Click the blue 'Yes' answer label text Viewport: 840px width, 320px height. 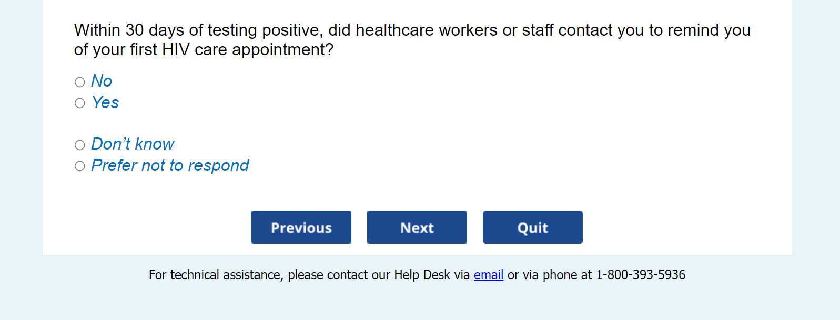(105, 103)
